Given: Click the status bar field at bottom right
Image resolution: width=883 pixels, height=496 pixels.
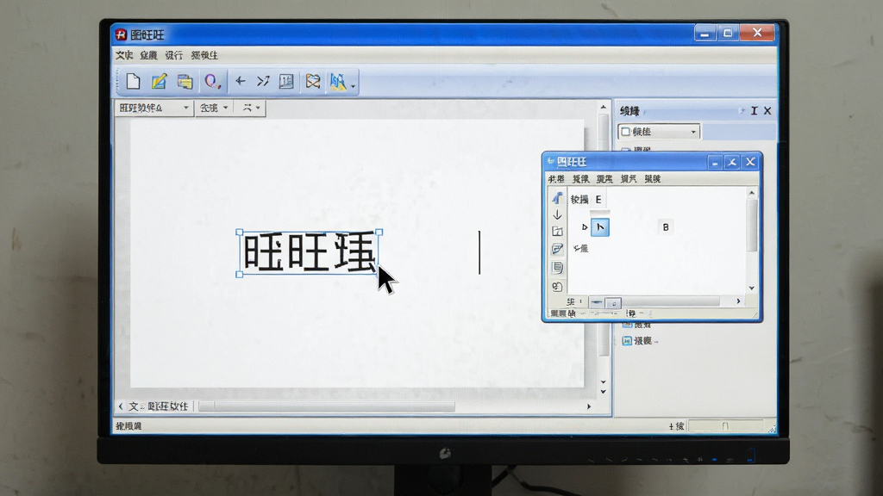Looking at the screenshot, I should 725,426.
